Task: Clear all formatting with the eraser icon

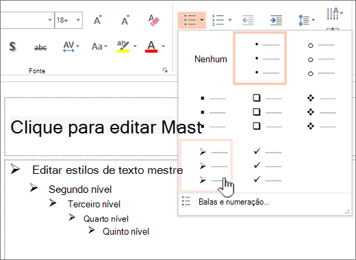Action: [153, 21]
